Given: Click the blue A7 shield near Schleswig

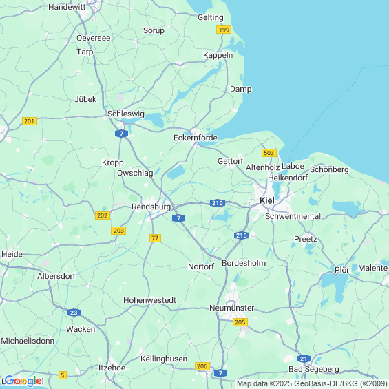Looking at the screenshot, I should tap(122, 134).
